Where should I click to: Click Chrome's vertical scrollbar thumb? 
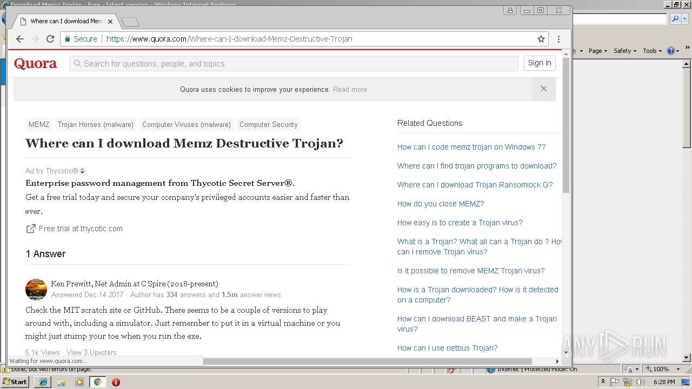coord(566,124)
